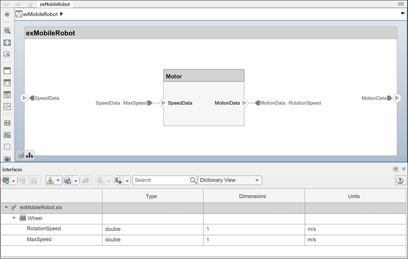The width and height of the screenshot is (408, 259).
Task: Click the sample time/explorer bar icon below Fit to View
Action: (x=7, y=54)
